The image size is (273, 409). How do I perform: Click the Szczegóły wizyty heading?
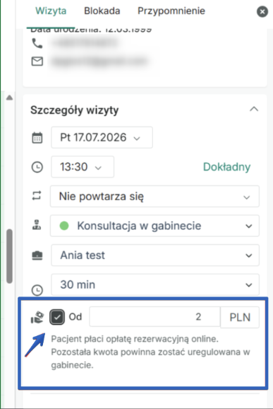click(75, 110)
